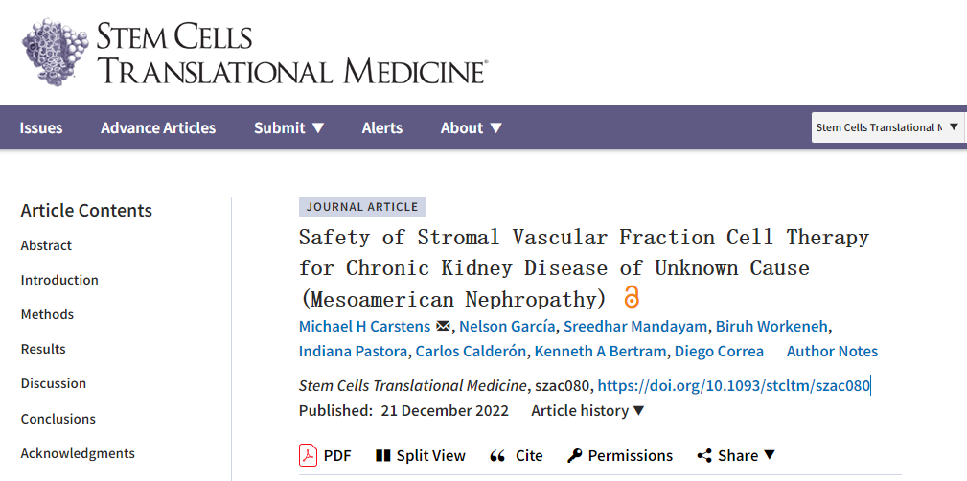The height and width of the screenshot is (481, 967).
Task: Open Split View icon
Action: [x=383, y=456]
